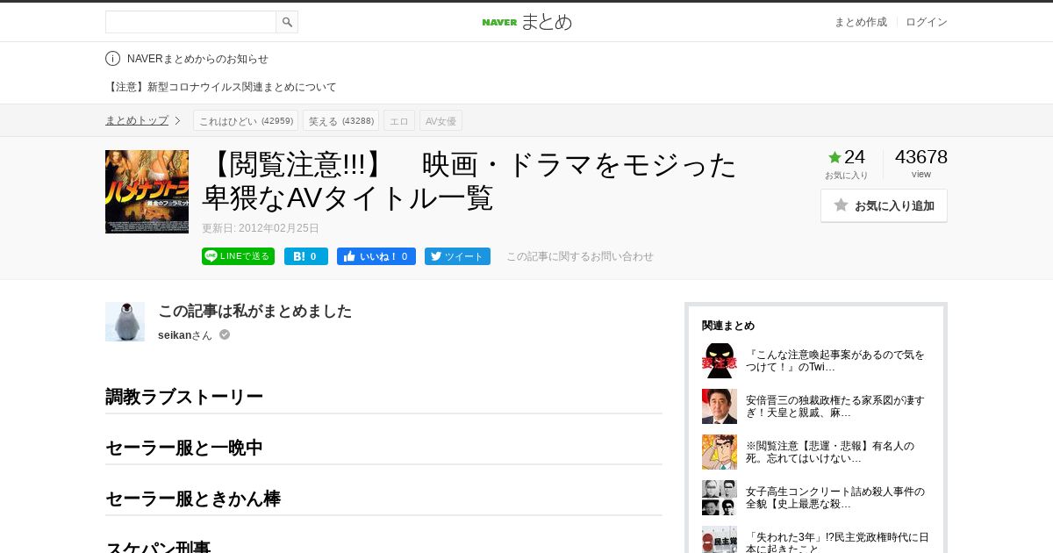Open the seikanさん profile link
This screenshot has width=1053, height=553.
(x=185, y=335)
